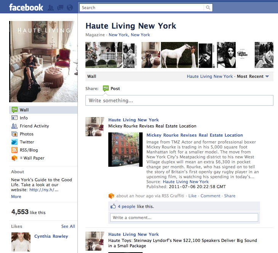278x253 pixels.
Task: Share the Mickey Rourke post
Action: 230,196
